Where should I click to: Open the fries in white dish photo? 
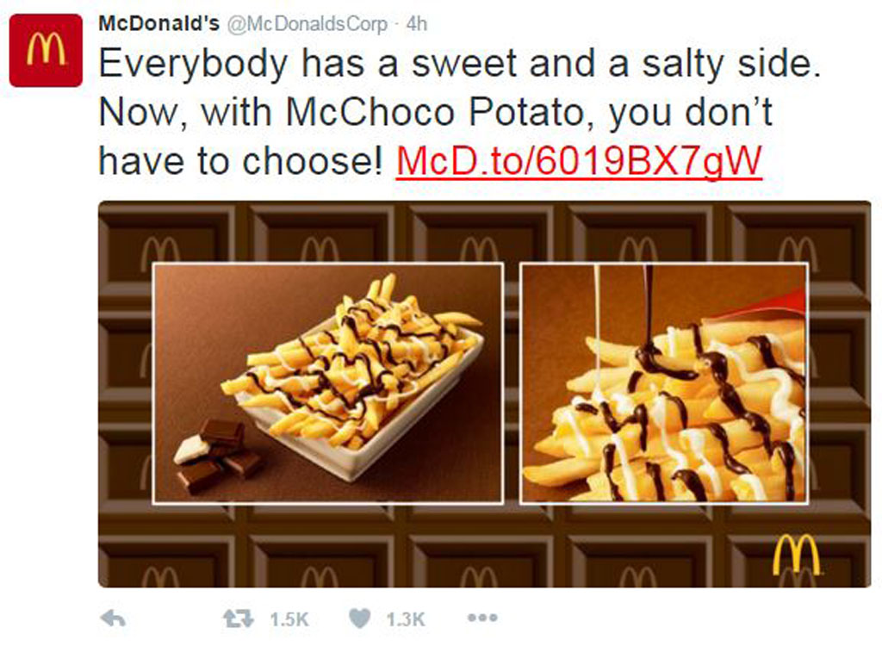[x=328, y=382]
